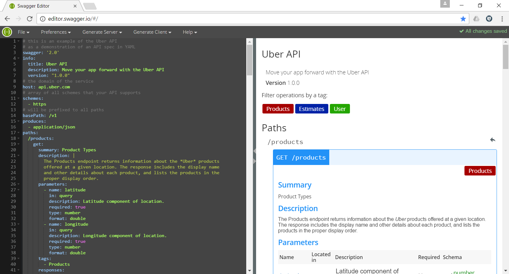Click the Parameters heading in preview
This screenshot has height=274, width=509.
298,243
